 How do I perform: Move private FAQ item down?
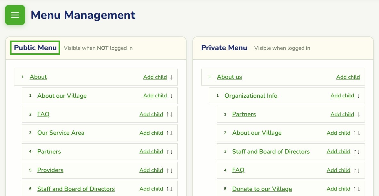tap(359, 170)
